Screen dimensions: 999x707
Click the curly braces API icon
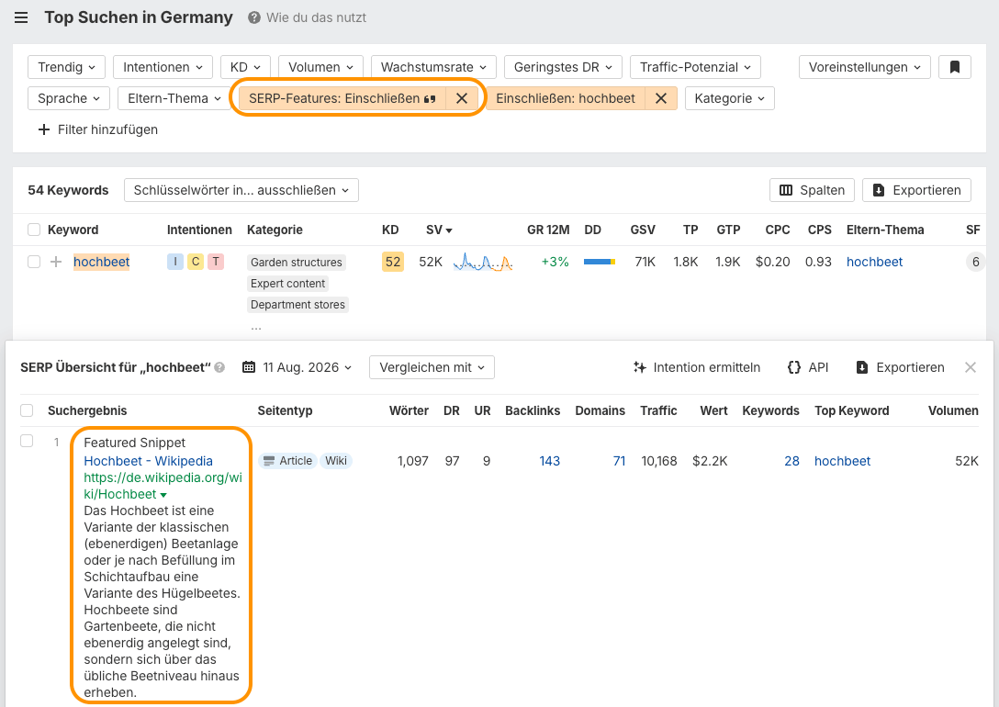(x=794, y=367)
